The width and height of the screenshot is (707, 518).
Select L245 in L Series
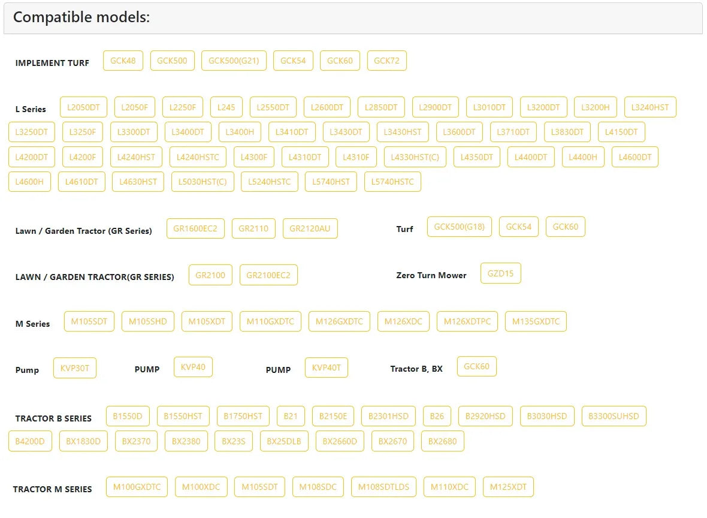click(x=226, y=107)
